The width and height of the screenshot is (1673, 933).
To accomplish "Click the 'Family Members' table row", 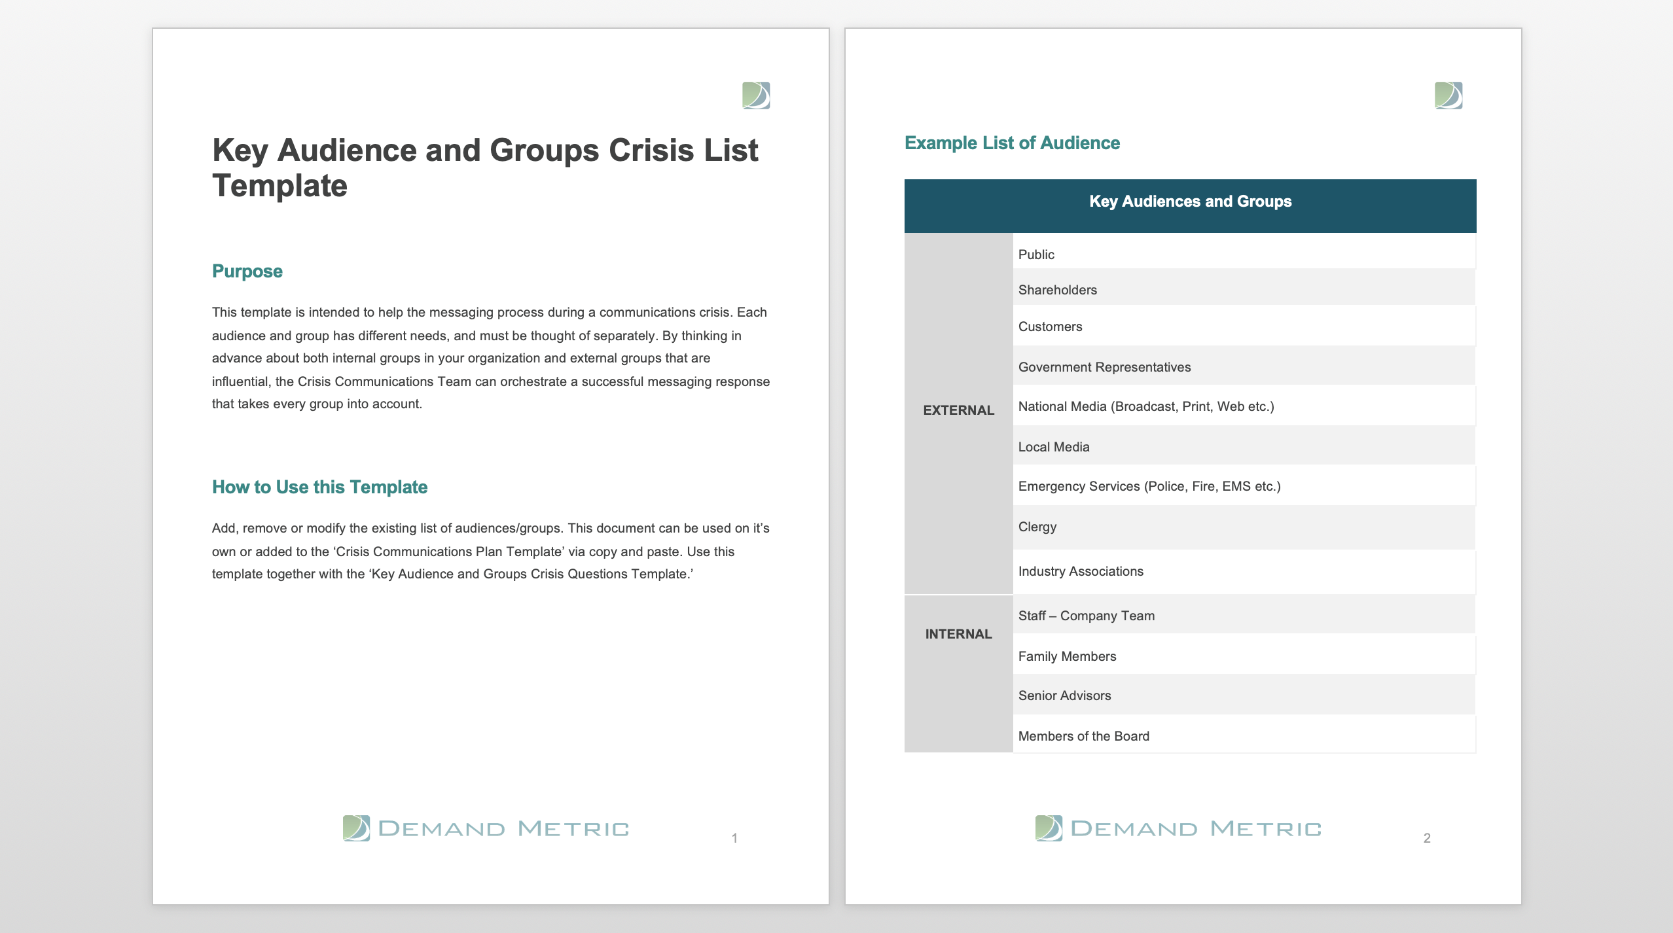I will tap(1244, 654).
